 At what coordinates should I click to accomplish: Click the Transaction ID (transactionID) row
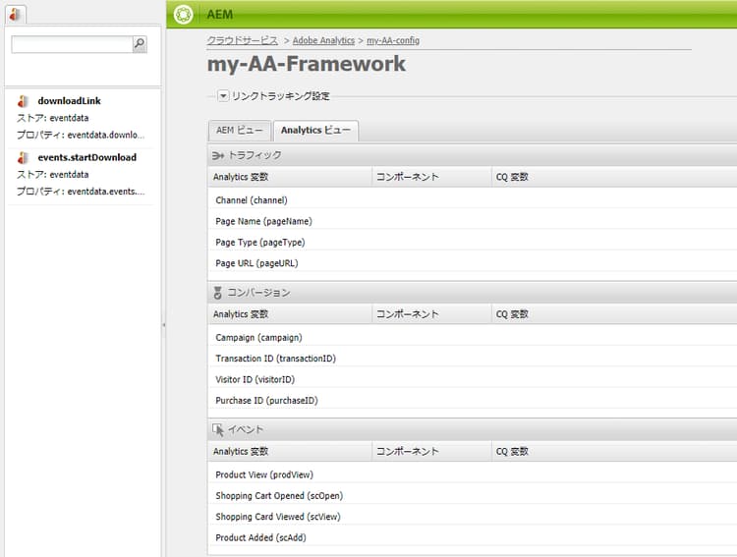point(473,359)
